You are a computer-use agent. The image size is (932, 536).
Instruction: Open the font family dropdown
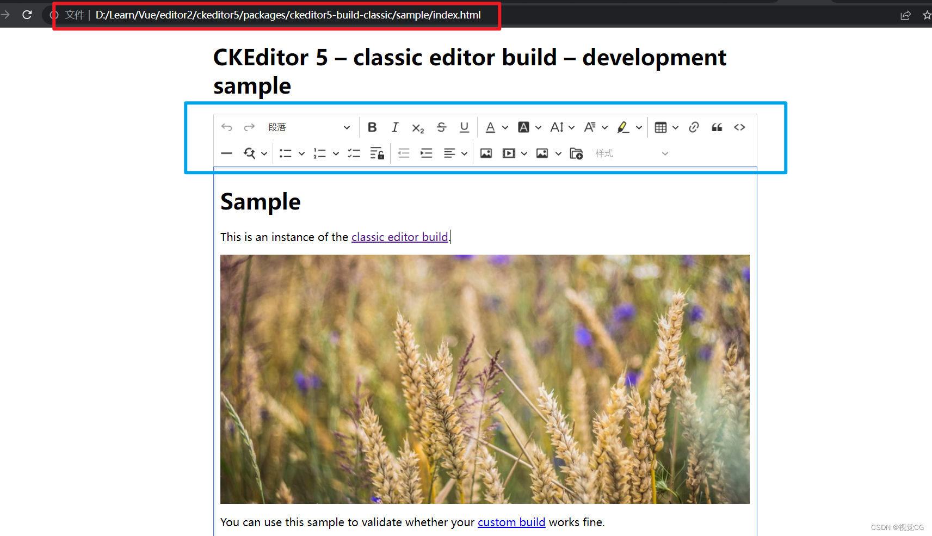point(596,127)
